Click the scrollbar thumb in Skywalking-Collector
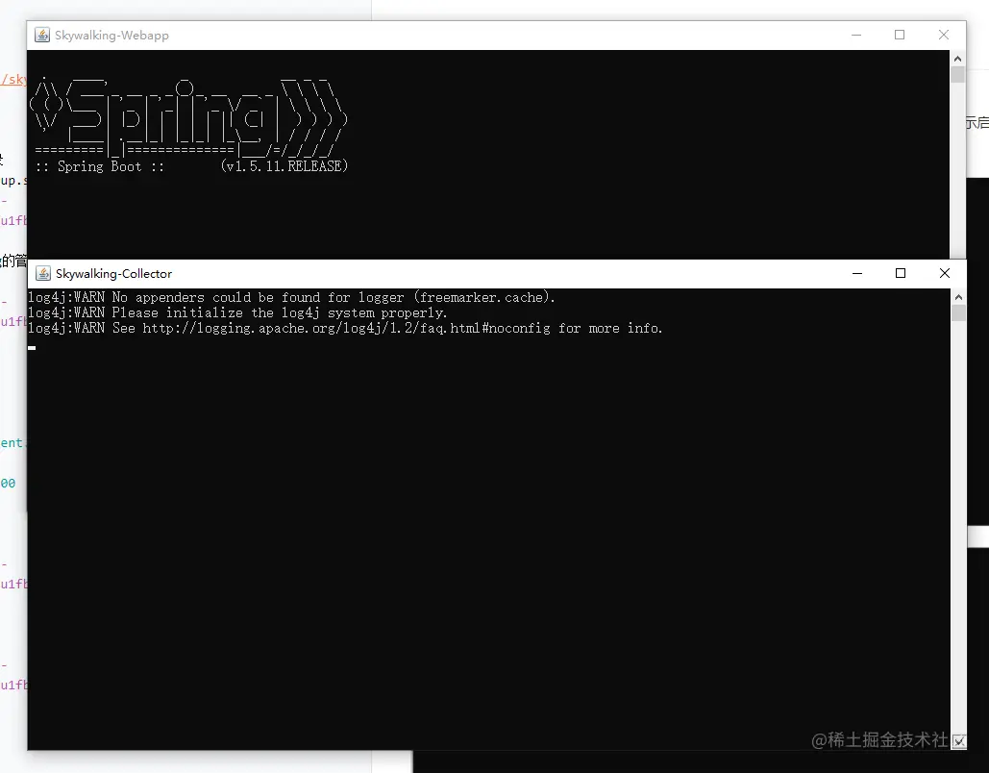 pyautogui.click(x=959, y=313)
